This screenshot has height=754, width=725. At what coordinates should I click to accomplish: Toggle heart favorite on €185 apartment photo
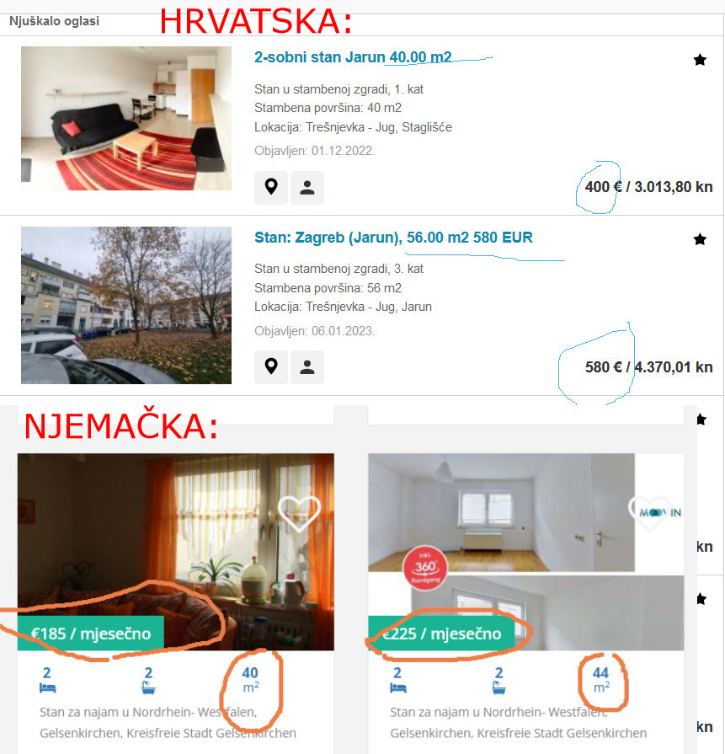coord(299,512)
